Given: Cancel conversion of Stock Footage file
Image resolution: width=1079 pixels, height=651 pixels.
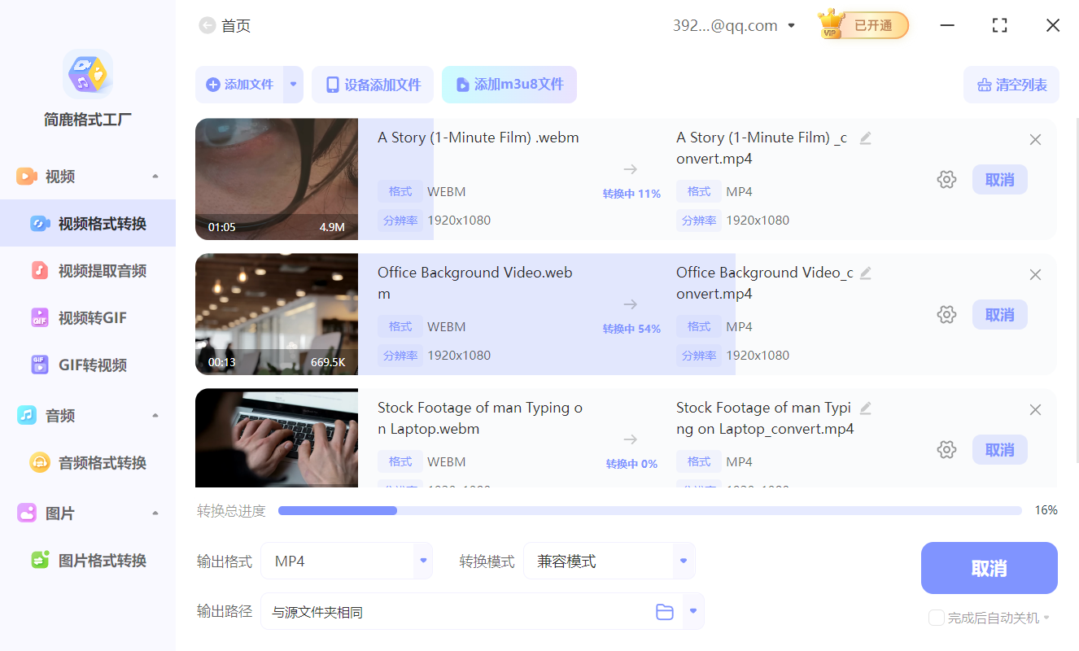Looking at the screenshot, I should pos(1000,450).
